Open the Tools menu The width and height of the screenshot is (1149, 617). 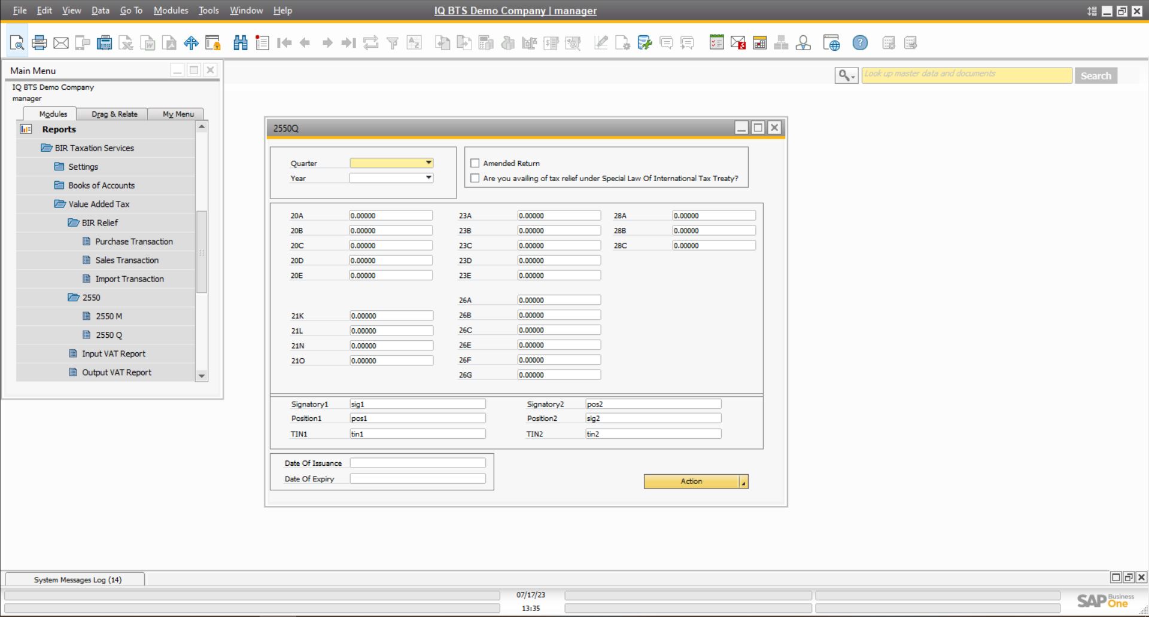(x=209, y=11)
